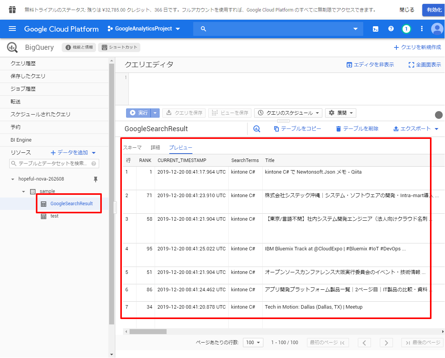Open the three-dot settings menu in header

tap(422, 29)
